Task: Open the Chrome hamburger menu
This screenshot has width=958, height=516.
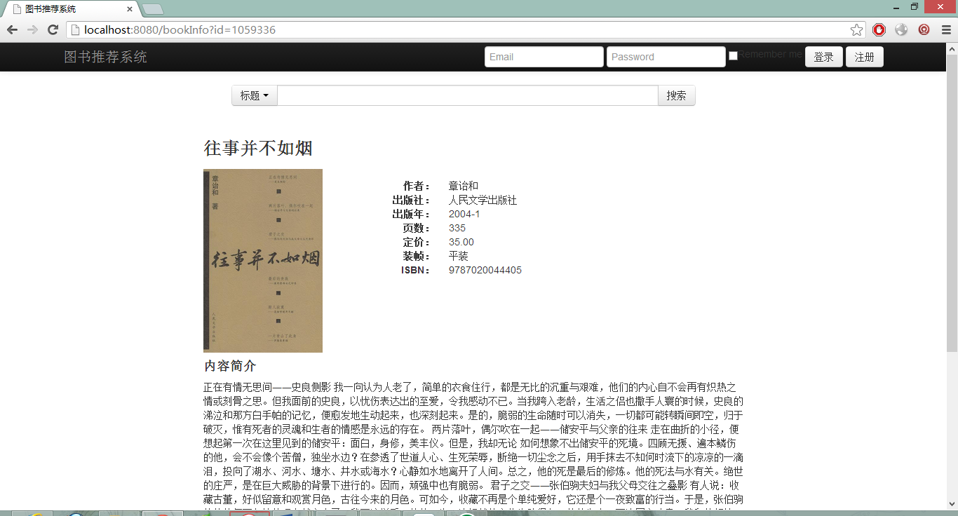Action: tap(945, 29)
